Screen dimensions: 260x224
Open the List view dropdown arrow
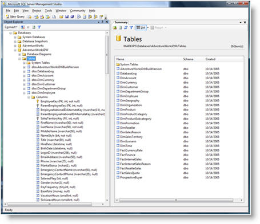tap(148, 28)
